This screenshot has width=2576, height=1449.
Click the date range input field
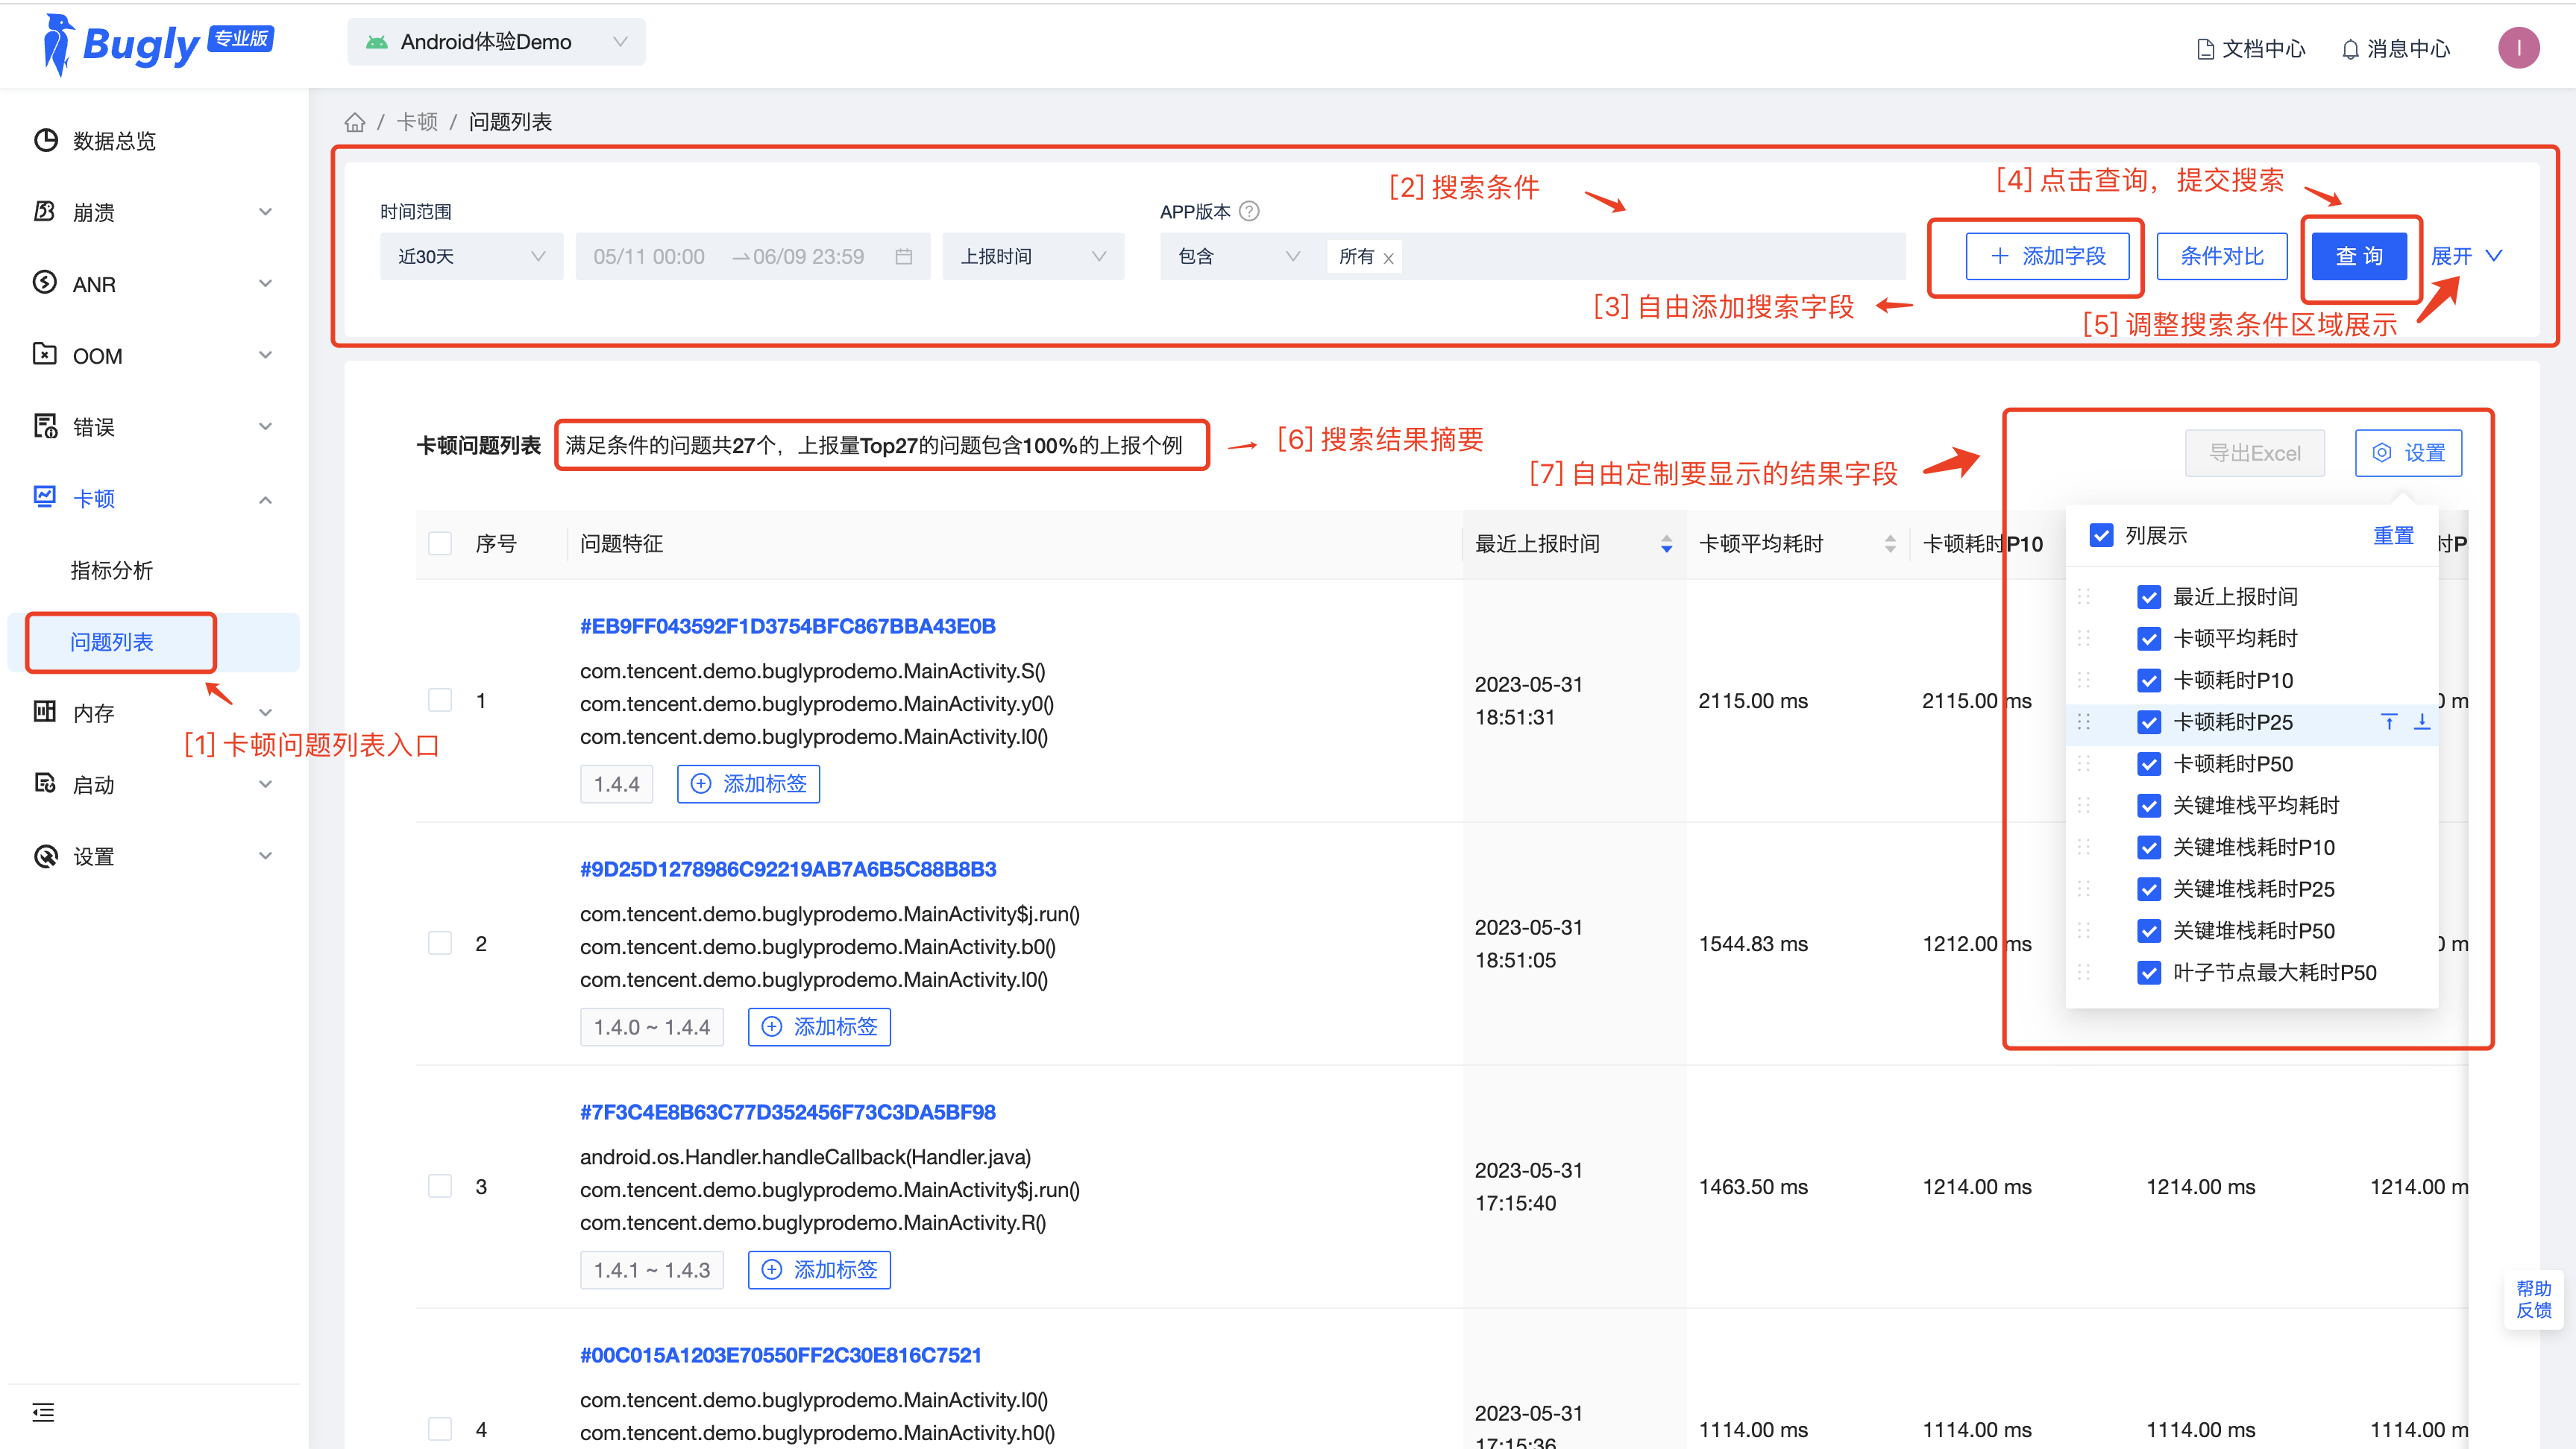753,257
